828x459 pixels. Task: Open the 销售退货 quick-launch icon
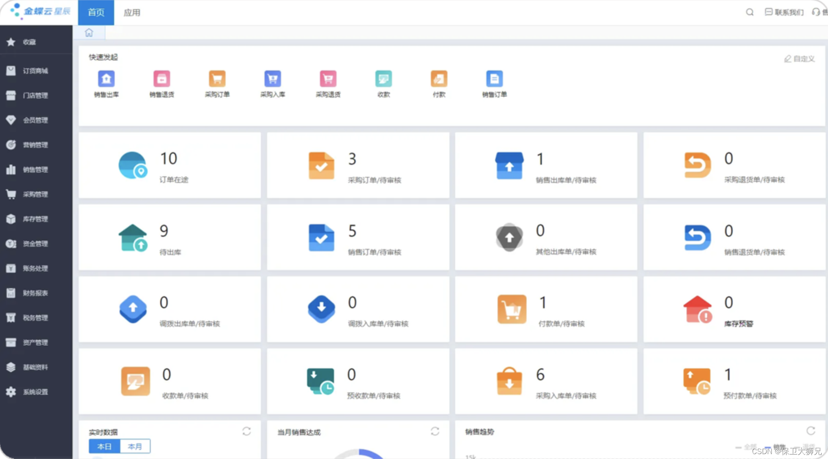pos(161,79)
